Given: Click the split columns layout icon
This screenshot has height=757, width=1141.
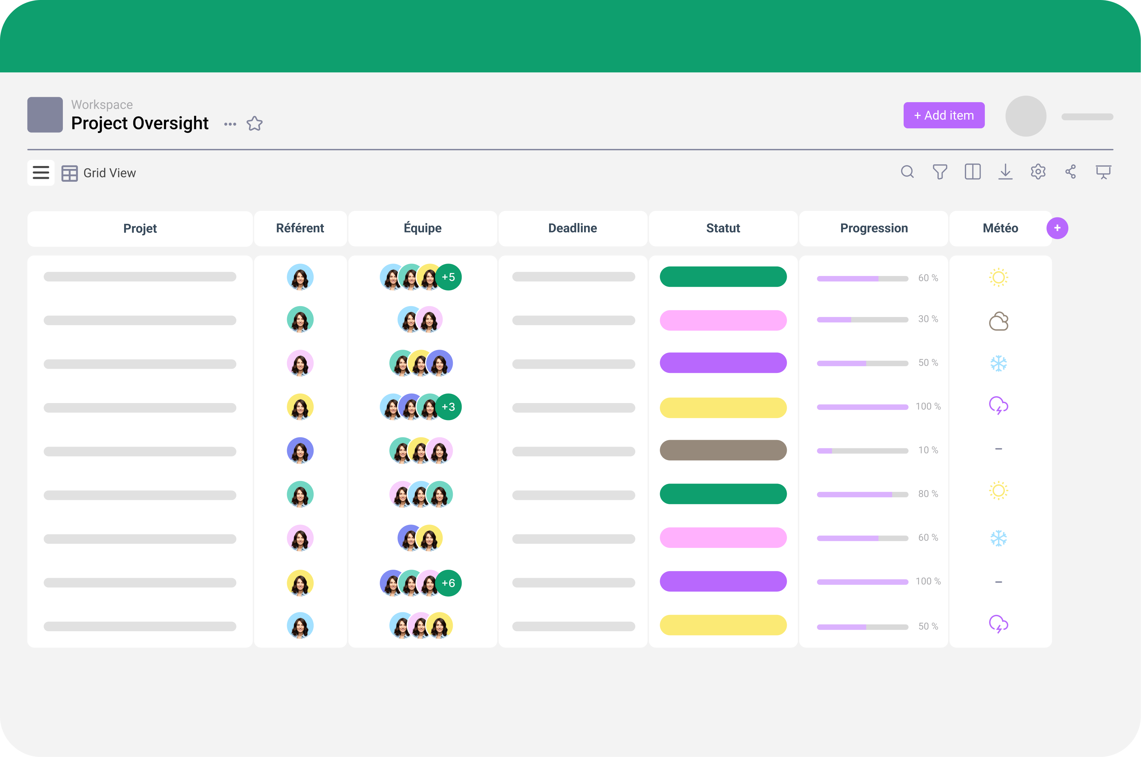Looking at the screenshot, I should [973, 172].
